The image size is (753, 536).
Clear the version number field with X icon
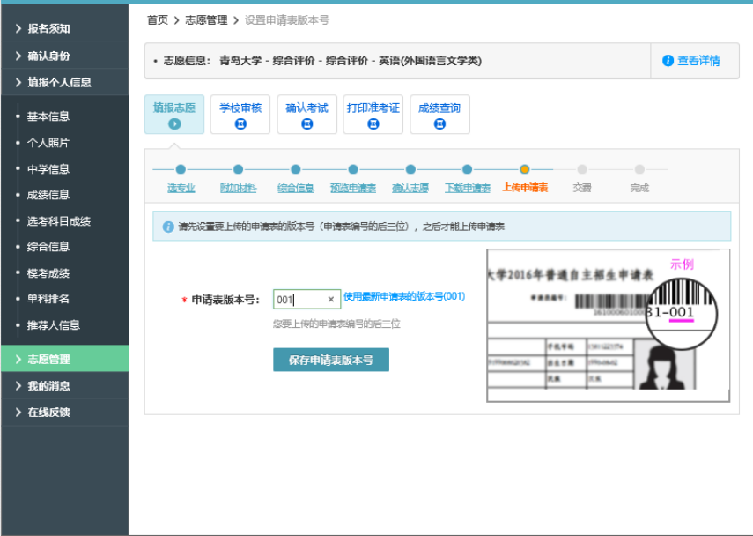(331, 300)
